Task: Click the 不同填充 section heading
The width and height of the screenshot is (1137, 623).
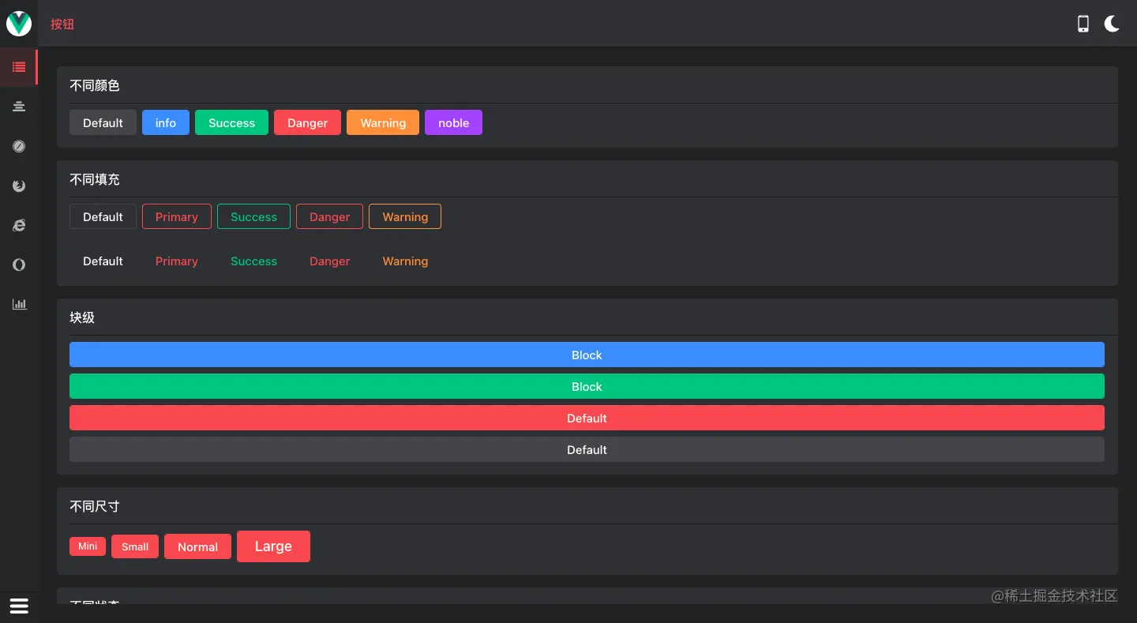Action: [95, 179]
